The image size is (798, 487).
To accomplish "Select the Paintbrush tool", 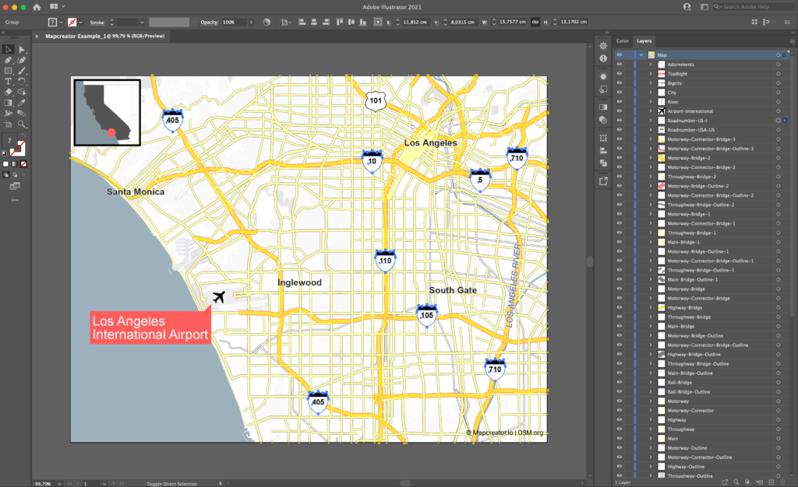I will (21, 71).
